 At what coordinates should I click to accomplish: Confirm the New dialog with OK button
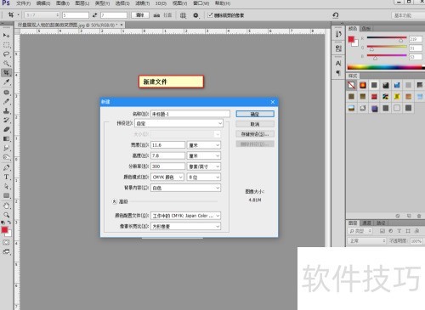[x=255, y=114]
